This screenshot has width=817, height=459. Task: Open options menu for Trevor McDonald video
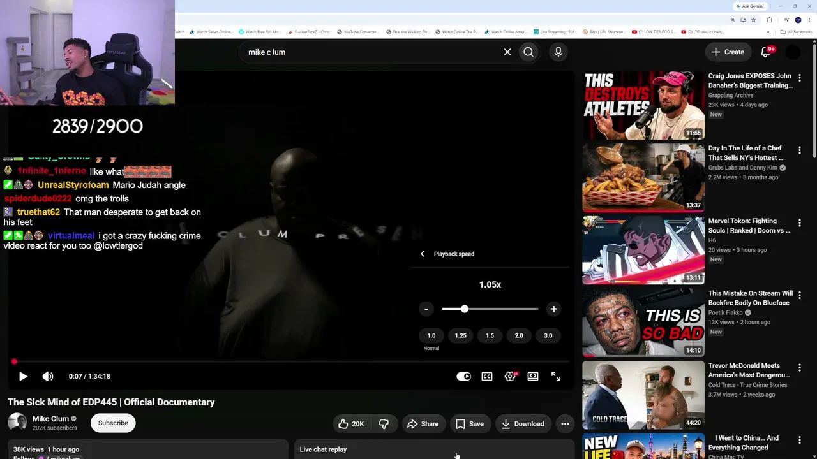[x=800, y=367]
